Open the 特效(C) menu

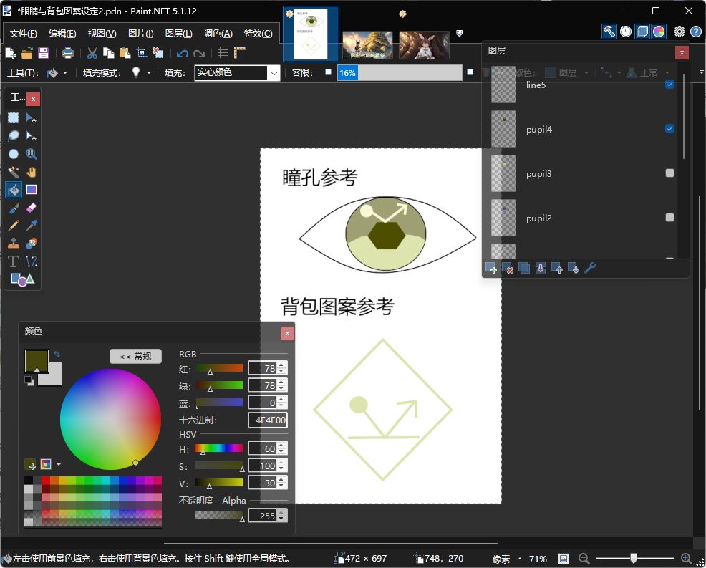[x=258, y=34]
